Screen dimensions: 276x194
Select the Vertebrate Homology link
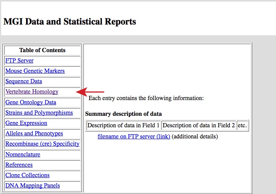32,92
